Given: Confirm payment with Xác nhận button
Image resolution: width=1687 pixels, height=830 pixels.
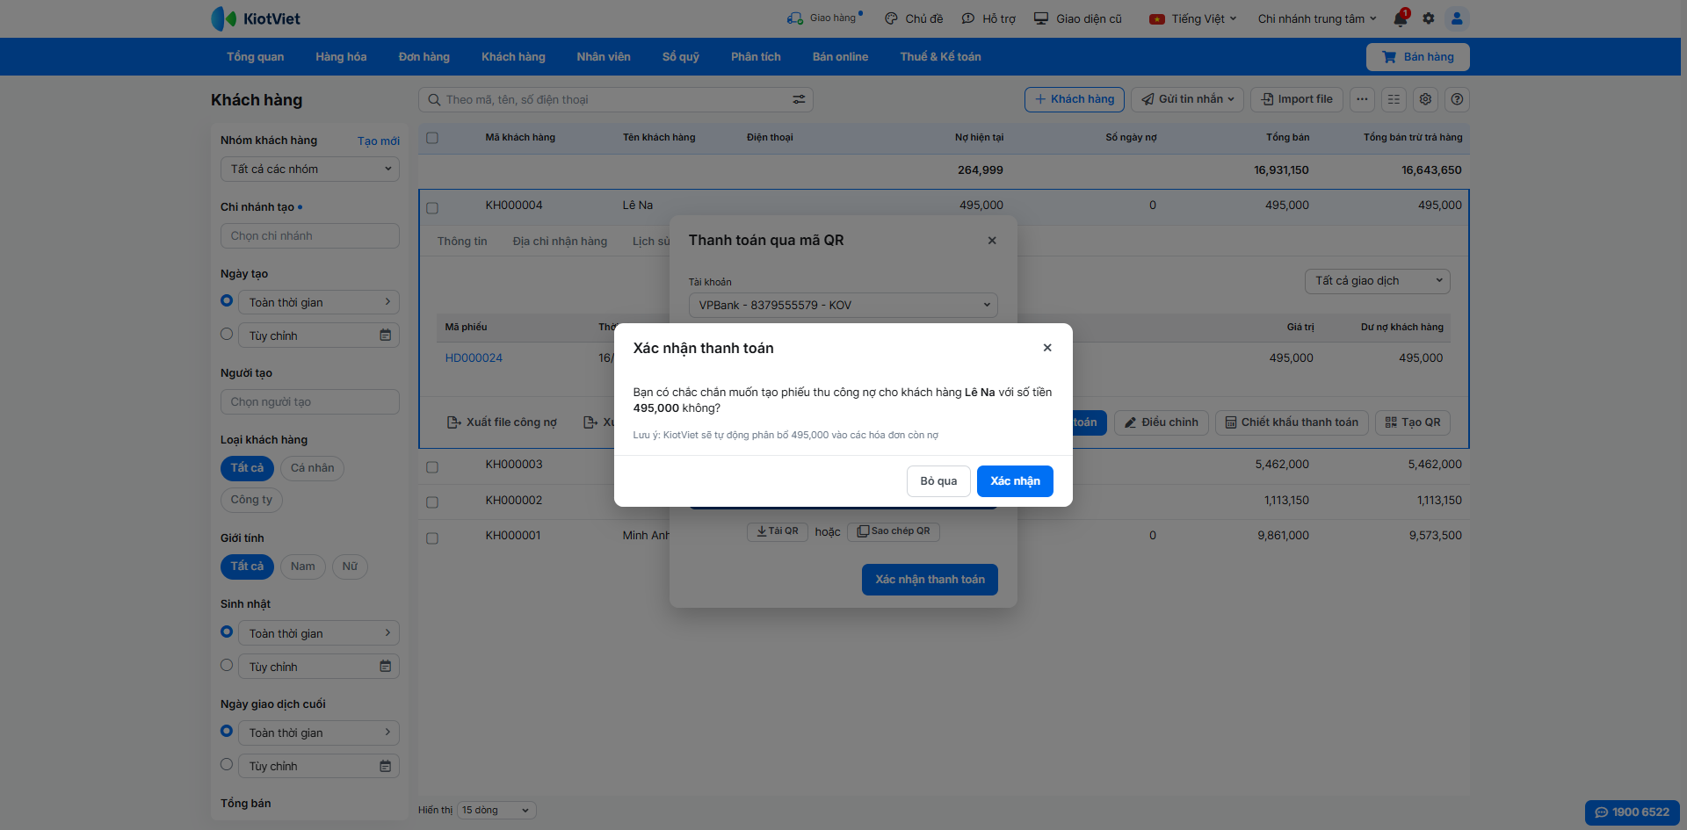Looking at the screenshot, I should [x=1015, y=481].
